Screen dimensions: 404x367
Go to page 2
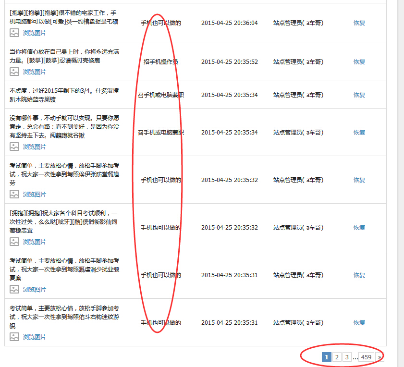coord(336,357)
